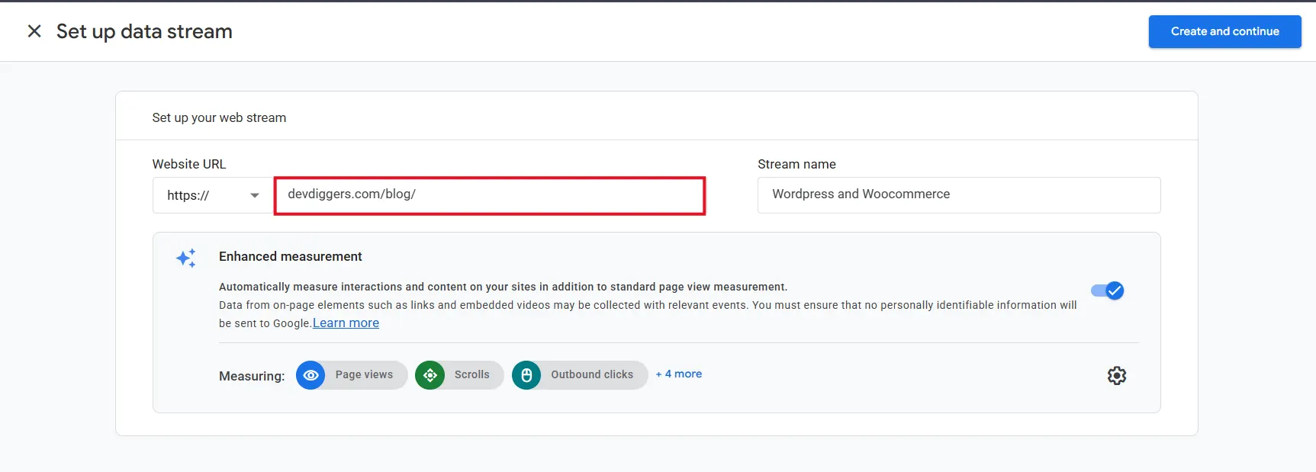1316x472 pixels.
Task: Click the Page views eye icon
Action: tap(310, 375)
